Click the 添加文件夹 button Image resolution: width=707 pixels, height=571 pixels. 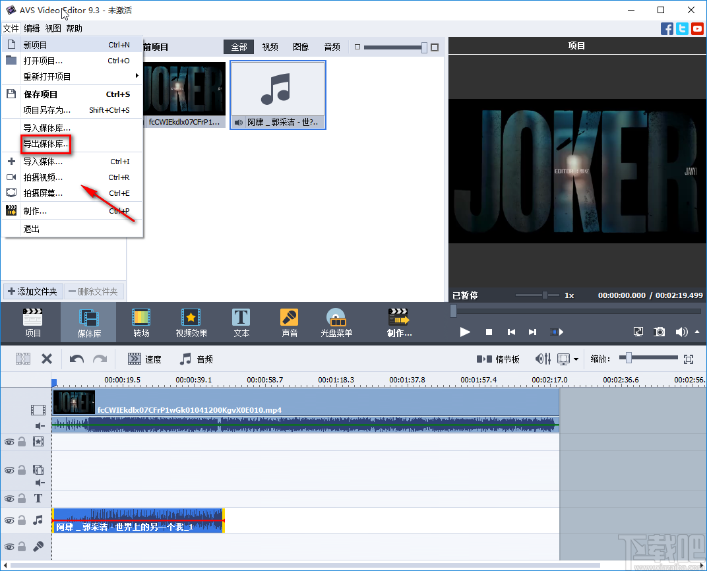click(x=32, y=291)
